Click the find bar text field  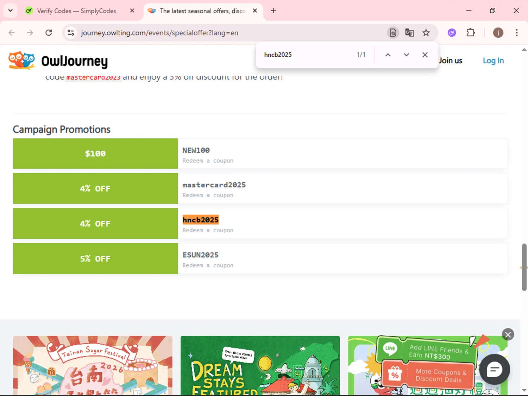tap(306, 55)
